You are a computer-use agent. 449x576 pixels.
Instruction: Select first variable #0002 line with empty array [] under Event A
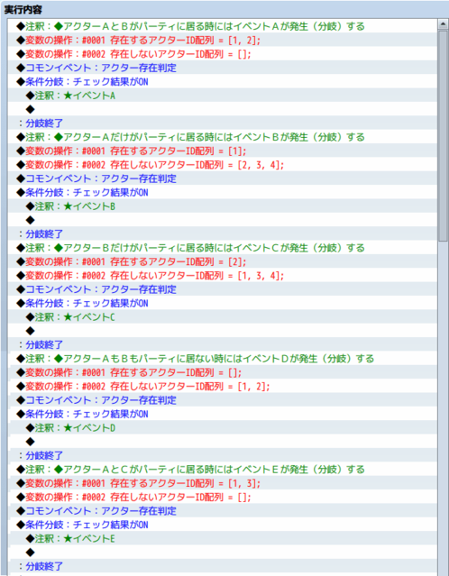(223, 54)
